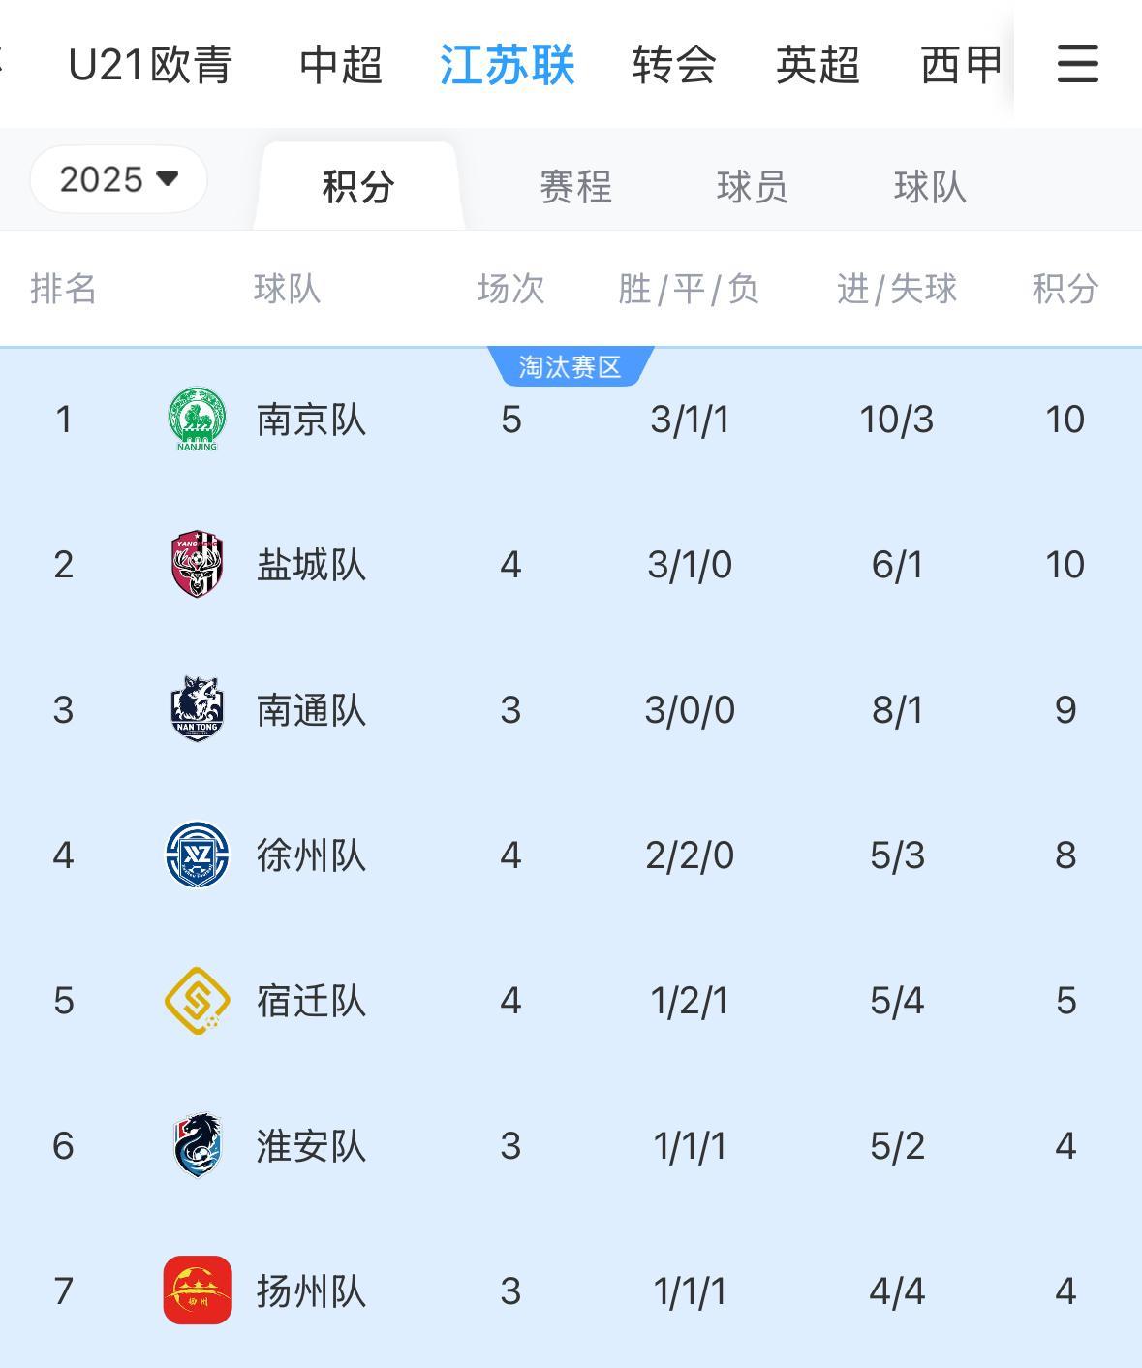Select the 积分 tab
The image size is (1142, 1368).
pos(358,186)
